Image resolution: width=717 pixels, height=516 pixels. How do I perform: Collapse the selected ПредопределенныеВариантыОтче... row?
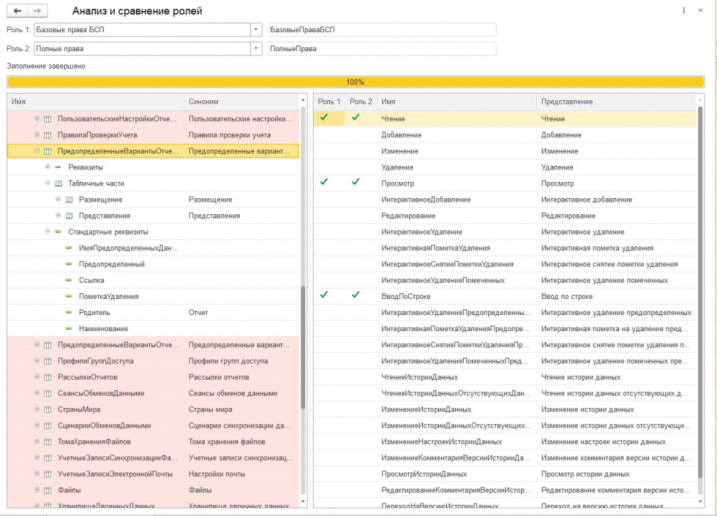tap(37, 151)
